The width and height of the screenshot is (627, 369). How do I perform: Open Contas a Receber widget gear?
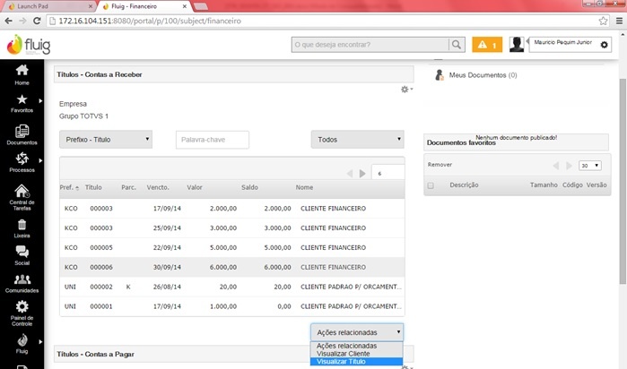click(406, 90)
